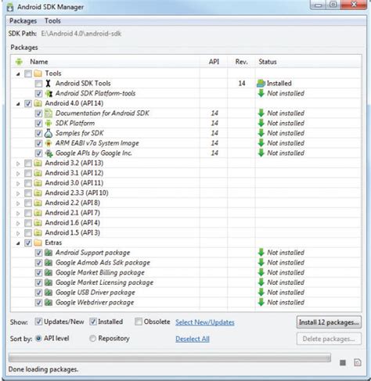371x381 pixels.
Task: Click the Rev. column header
Action: click(x=241, y=62)
